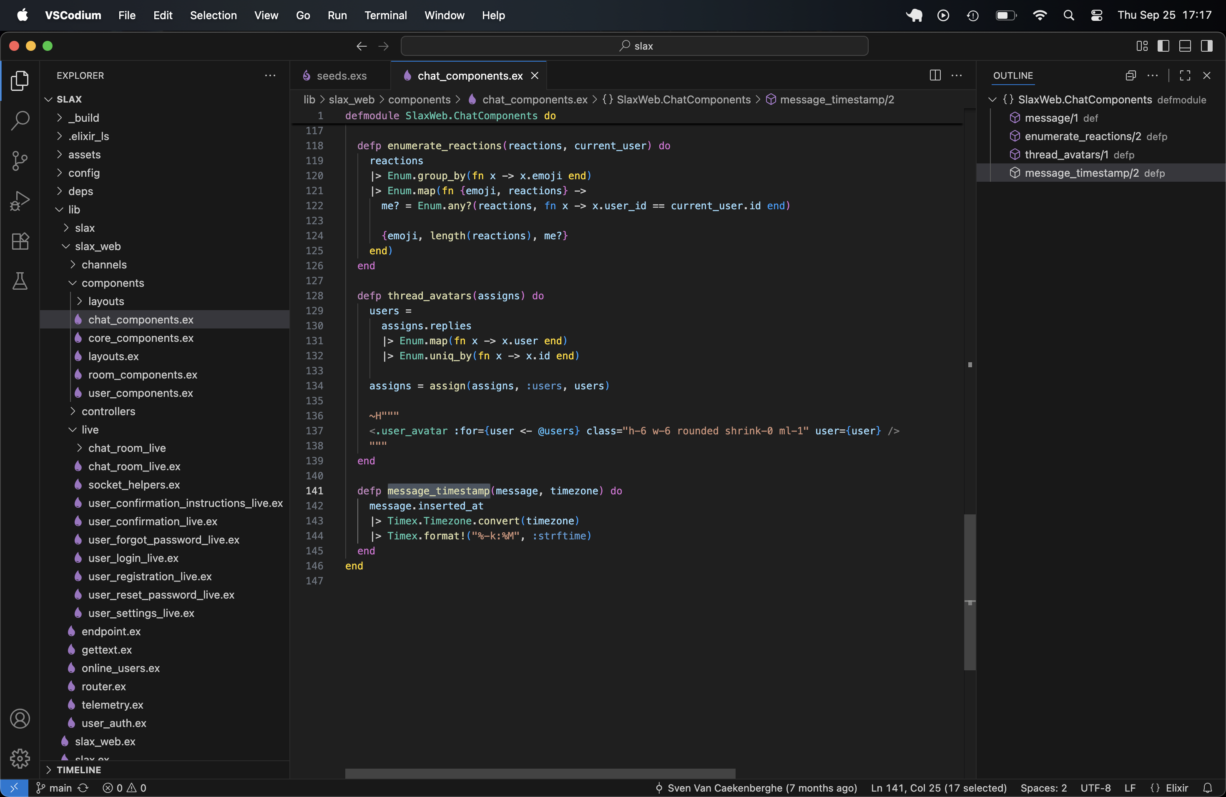Toggle the primary side bar layout
Viewport: 1226px width, 797px height.
coord(1163,46)
